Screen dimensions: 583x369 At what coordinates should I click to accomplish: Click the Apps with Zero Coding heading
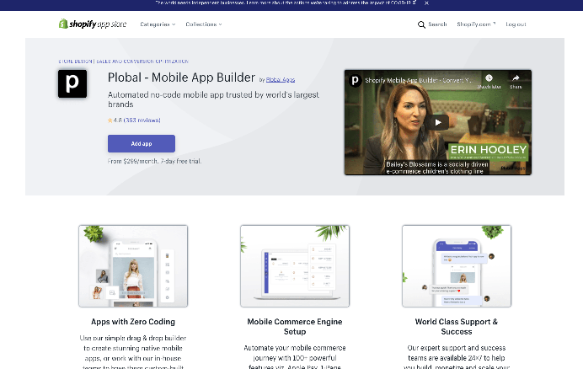point(133,322)
